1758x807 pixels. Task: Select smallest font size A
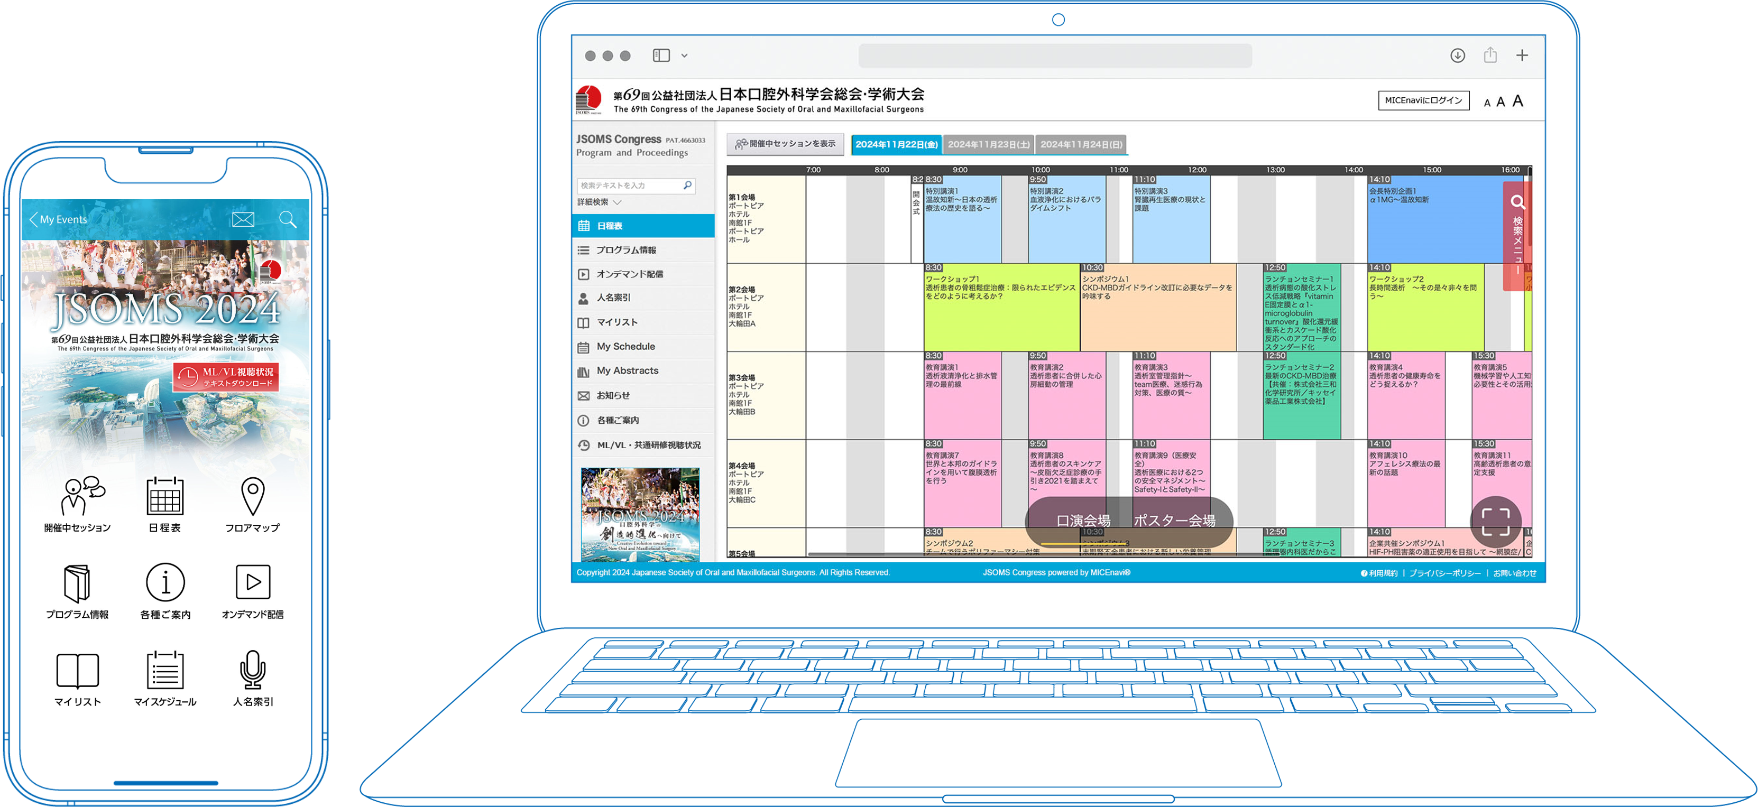coord(1487,103)
